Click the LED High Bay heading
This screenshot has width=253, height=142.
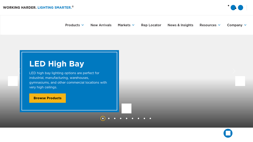point(57,64)
